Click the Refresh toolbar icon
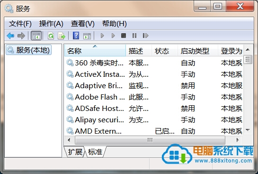The height and width of the screenshot is (174, 258). (x=51, y=36)
